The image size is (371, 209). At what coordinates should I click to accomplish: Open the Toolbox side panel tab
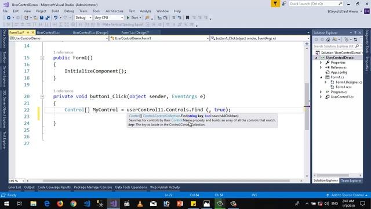point(4,57)
